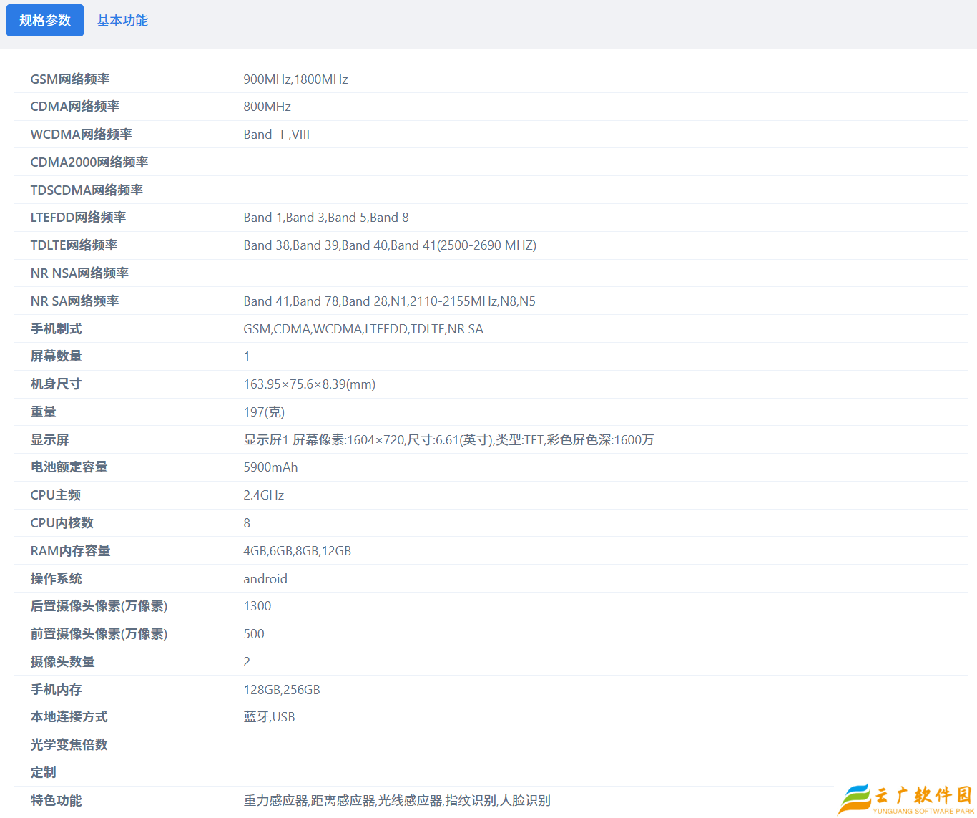Image resolution: width=977 pixels, height=818 pixels.
Task: Click the 2.4GHz CPU主频 value
Action: 263,495
